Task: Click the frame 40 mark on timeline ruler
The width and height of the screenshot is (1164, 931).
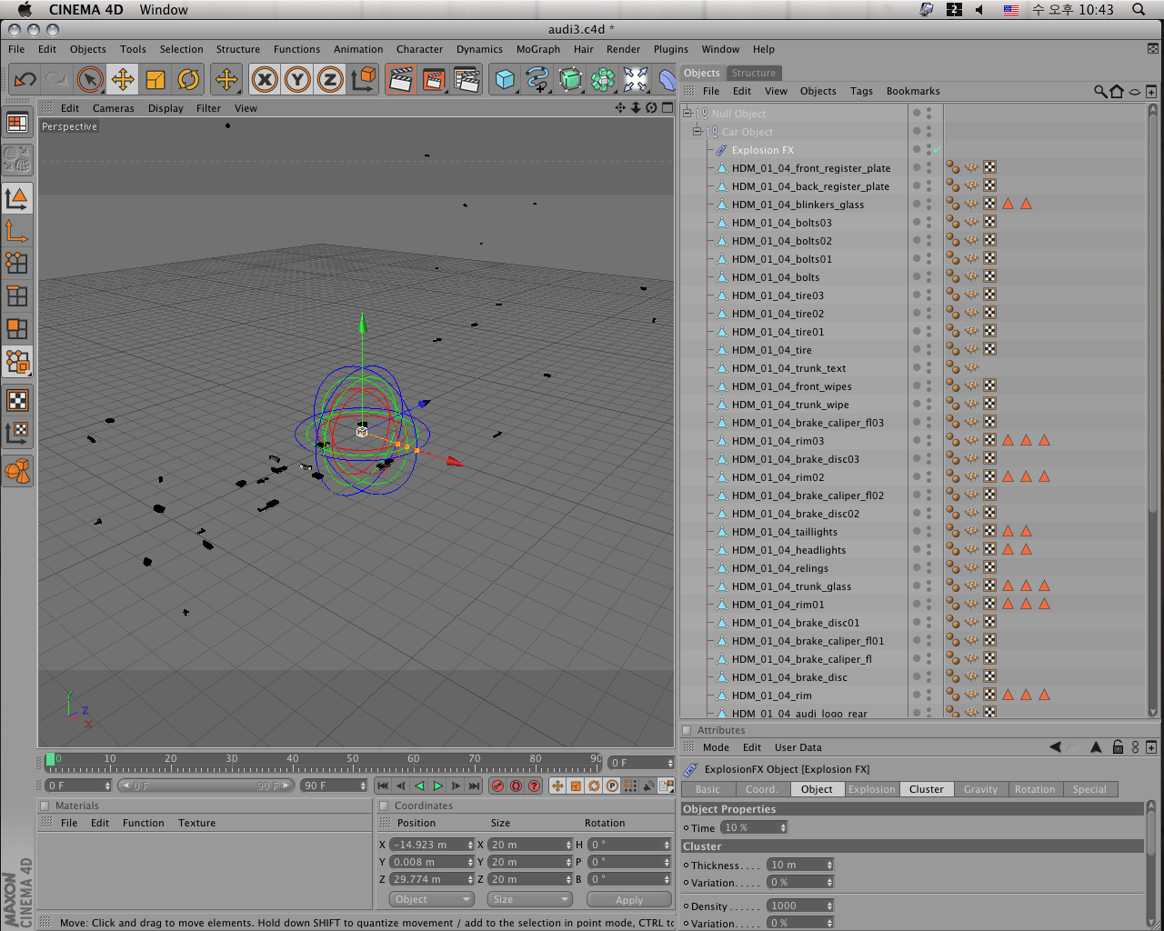Action: pos(293,759)
